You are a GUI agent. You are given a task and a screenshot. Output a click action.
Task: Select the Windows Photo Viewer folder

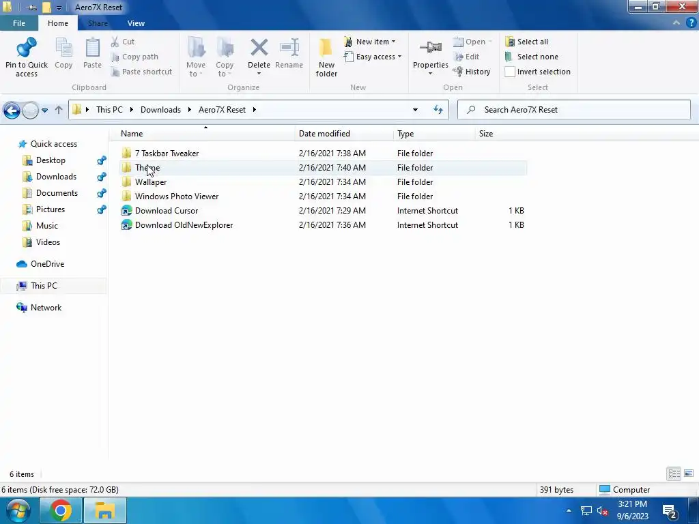323,196
